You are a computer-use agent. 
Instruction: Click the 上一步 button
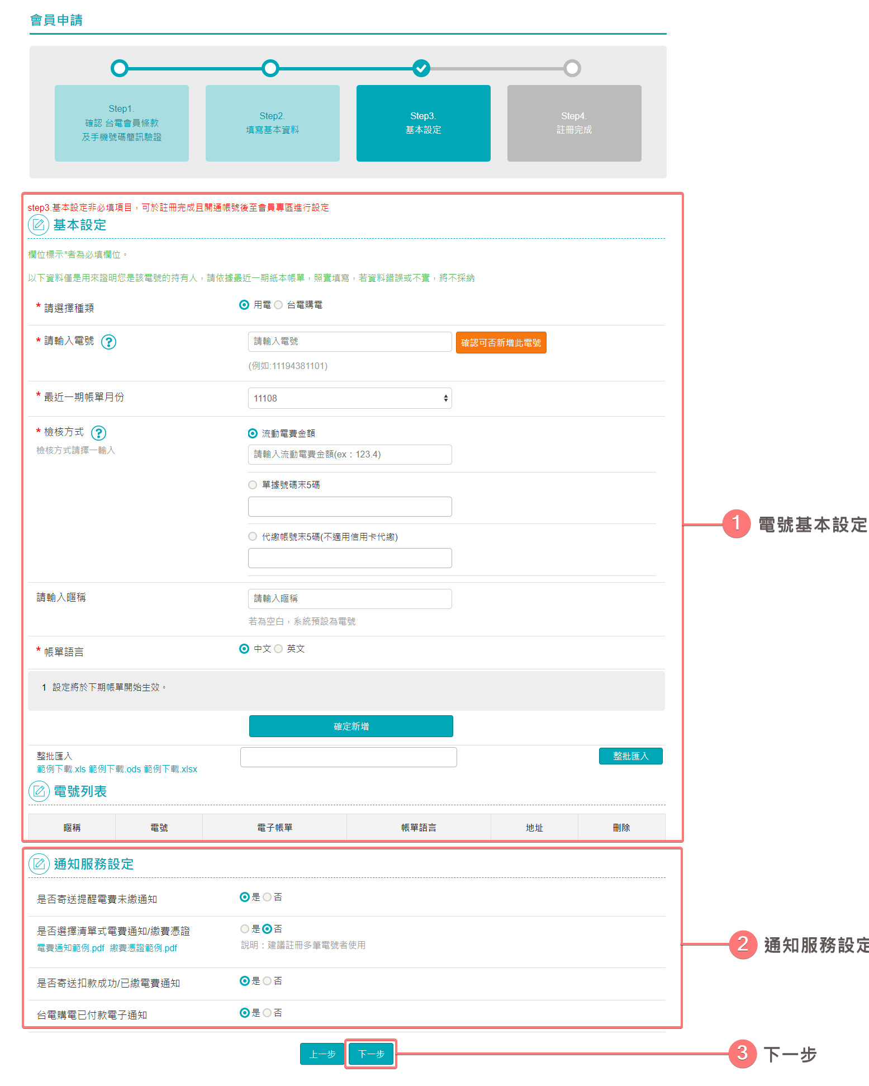(x=322, y=1054)
